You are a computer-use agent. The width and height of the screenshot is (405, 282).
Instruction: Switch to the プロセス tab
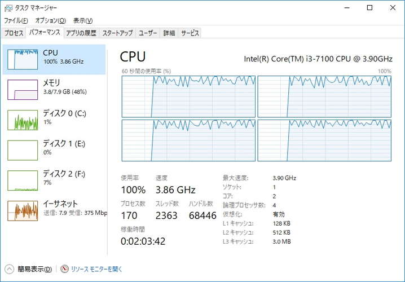[14, 33]
